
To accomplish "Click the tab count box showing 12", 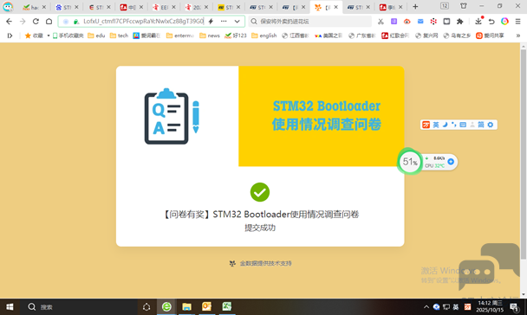I will tap(445, 6).
